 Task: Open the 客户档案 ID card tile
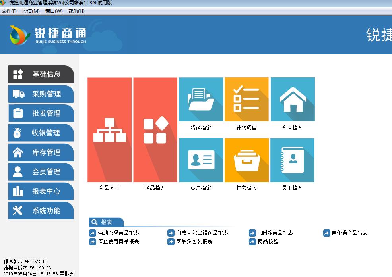coord(201,160)
